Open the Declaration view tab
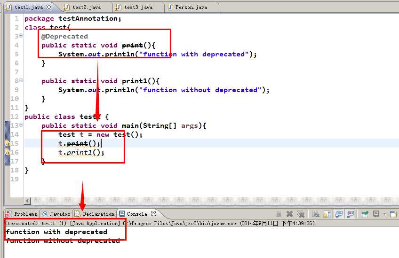The image size is (399, 258). coord(95,214)
